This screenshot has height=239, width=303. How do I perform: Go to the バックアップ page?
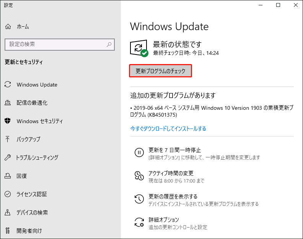pos(28,139)
